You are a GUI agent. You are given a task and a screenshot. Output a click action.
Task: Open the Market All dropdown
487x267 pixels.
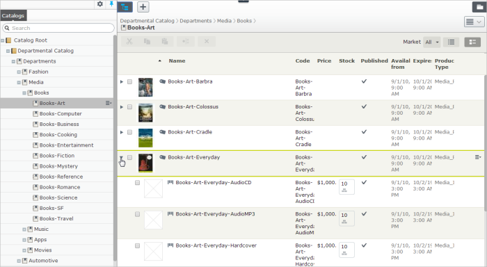432,42
